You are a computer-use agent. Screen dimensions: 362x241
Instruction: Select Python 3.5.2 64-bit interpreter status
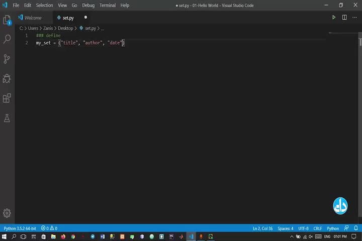coord(20,228)
